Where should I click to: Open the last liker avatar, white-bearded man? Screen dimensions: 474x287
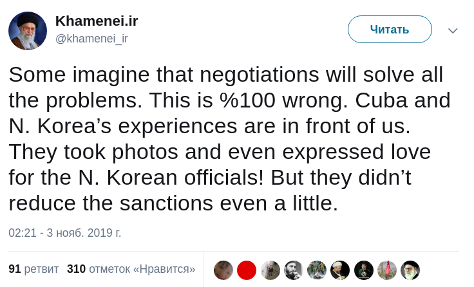click(x=410, y=270)
